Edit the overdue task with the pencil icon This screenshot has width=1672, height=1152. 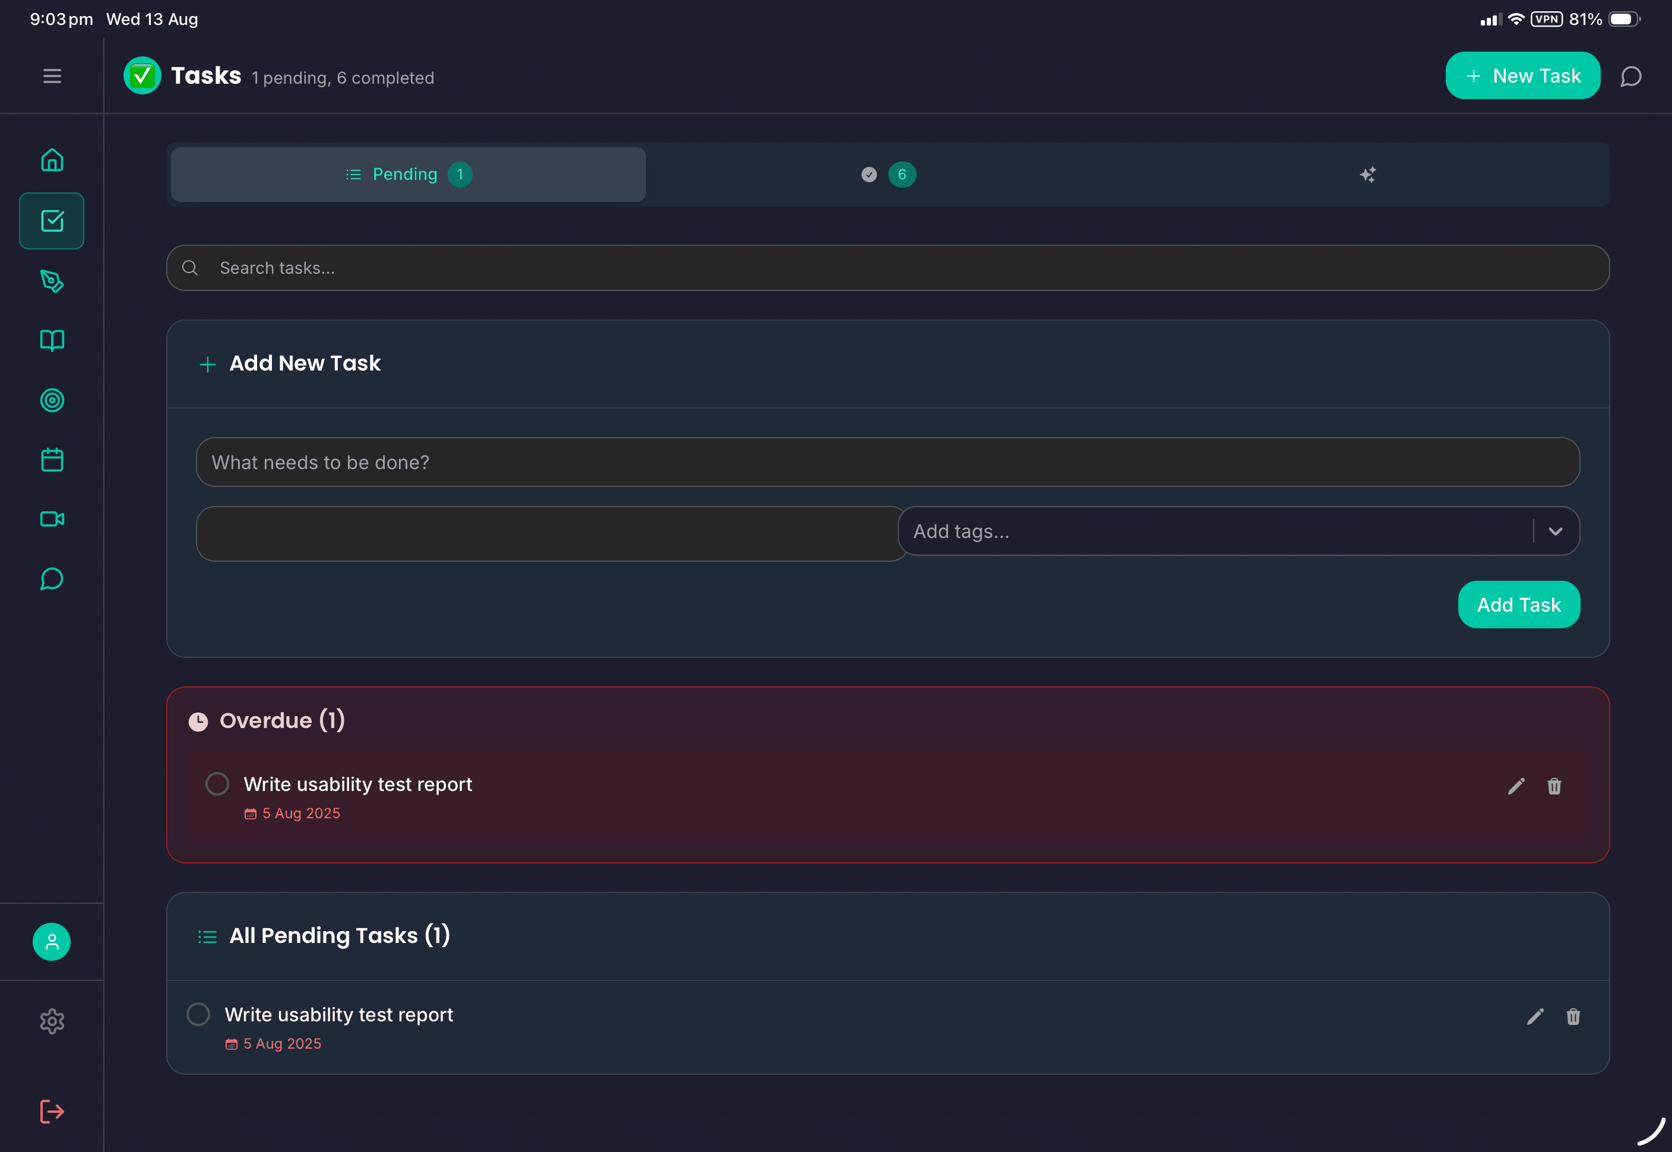coord(1515,786)
